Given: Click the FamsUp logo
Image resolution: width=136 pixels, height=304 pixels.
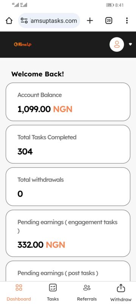Looking at the screenshot, I should [x=23, y=44].
